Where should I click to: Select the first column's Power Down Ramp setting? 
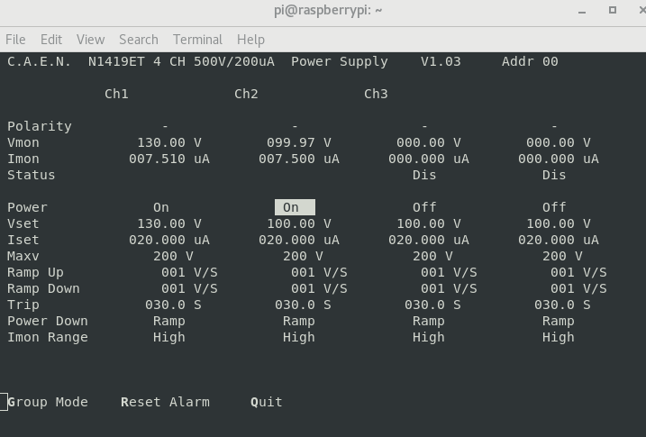[x=168, y=321]
